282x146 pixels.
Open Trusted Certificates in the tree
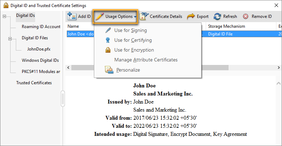pyautogui.click(x=34, y=83)
